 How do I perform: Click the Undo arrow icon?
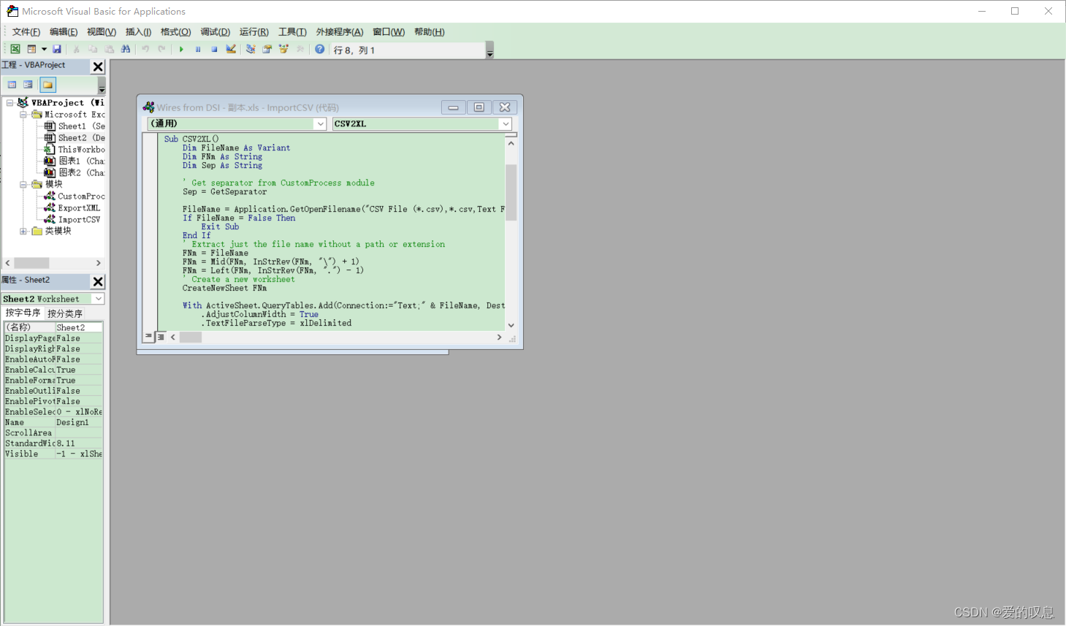[x=145, y=49]
